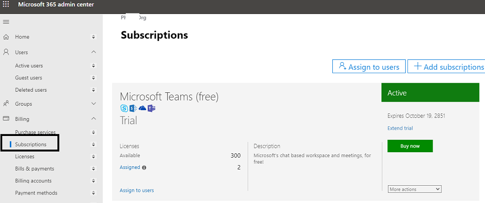Click the Skype icon under Microsoft Teams (free)
Image resolution: width=485 pixels, height=203 pixels.
pos(124,109)
